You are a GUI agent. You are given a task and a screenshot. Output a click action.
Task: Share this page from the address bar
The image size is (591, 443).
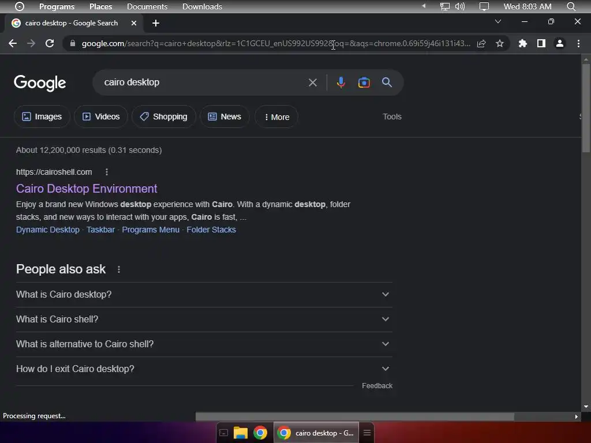(x=481, y=43)
